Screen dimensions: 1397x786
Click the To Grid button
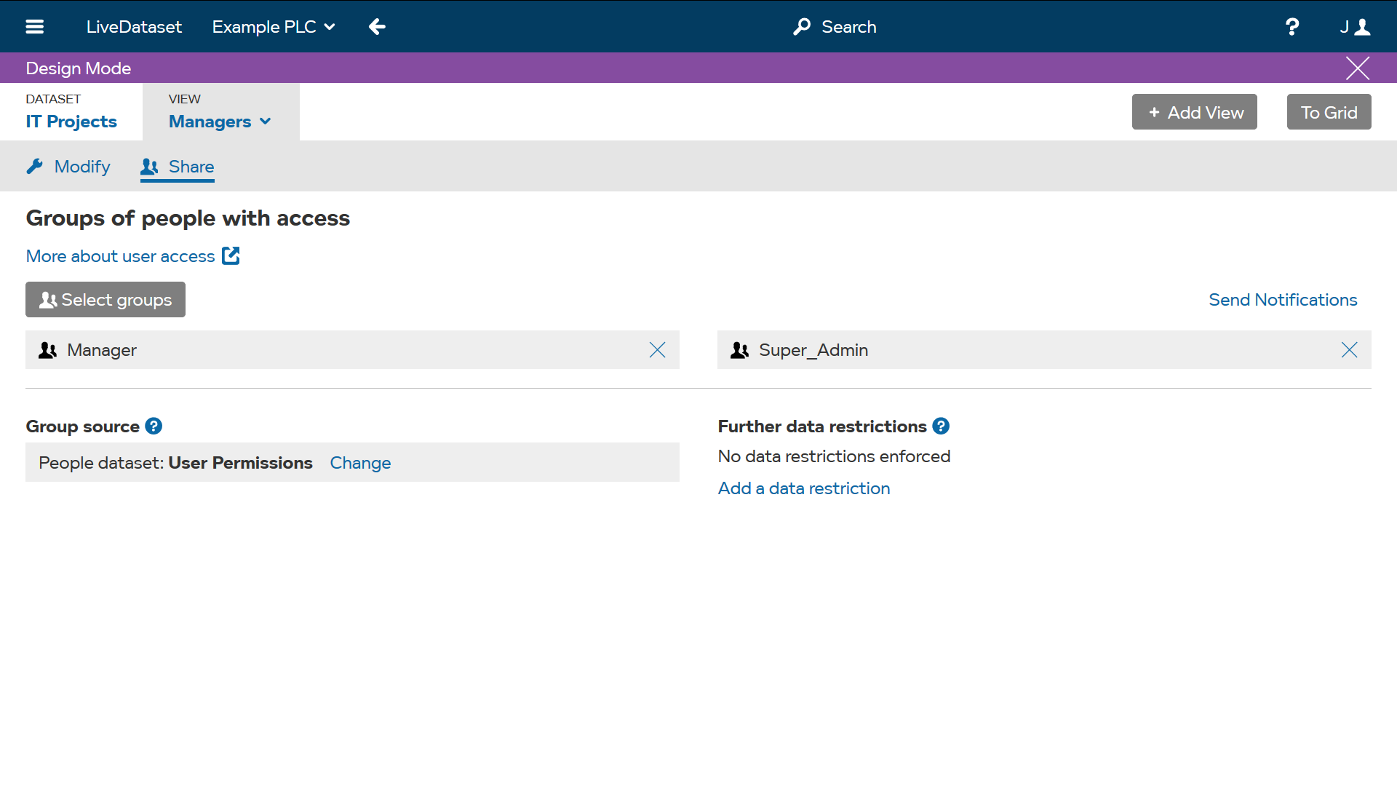pos(1329,112)
